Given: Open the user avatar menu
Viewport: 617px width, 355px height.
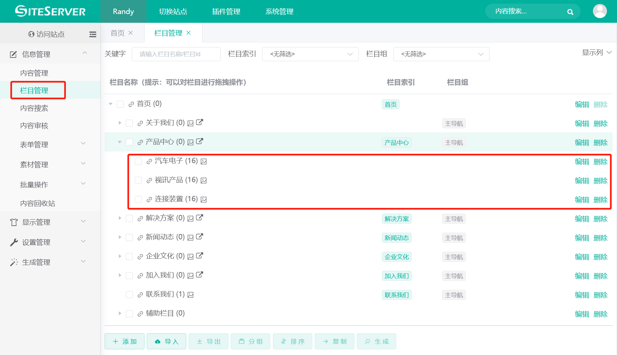Looking at the screenshot, I should point(600,11).
